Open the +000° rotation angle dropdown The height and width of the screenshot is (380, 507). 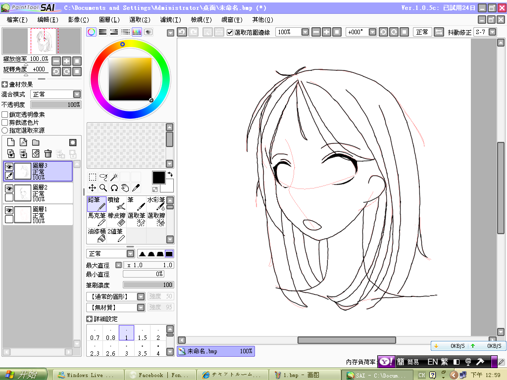coord(373,32)
